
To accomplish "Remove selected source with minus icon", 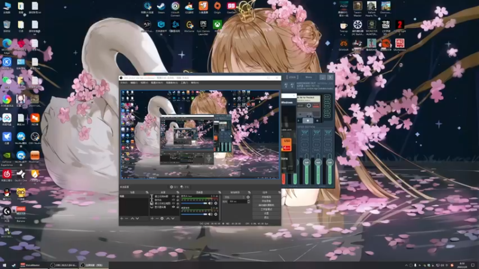I will (157, 218).
